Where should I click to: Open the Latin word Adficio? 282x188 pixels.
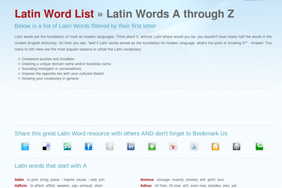[21, 186]
